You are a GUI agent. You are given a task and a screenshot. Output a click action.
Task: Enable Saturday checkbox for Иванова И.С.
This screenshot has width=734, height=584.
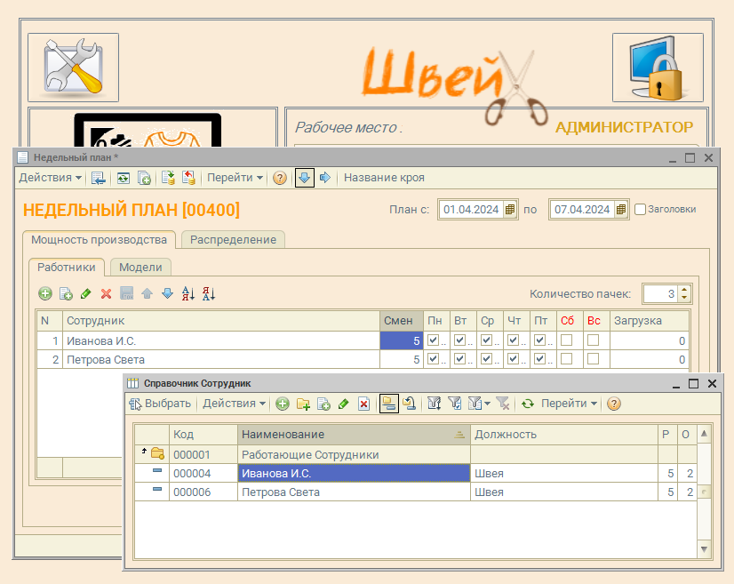point(566,340)
